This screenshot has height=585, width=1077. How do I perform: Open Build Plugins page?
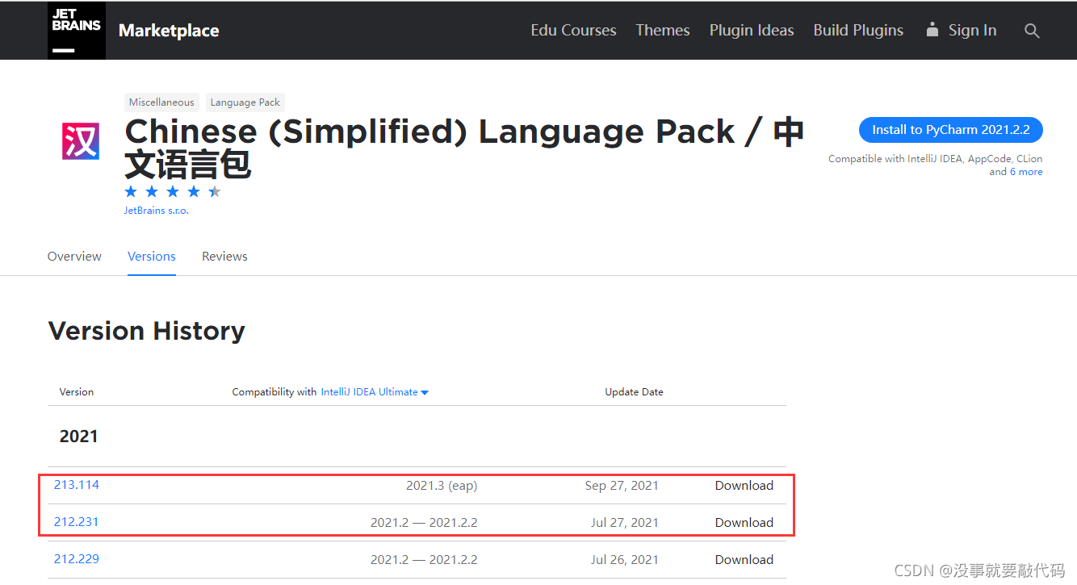tap(858, 30)
